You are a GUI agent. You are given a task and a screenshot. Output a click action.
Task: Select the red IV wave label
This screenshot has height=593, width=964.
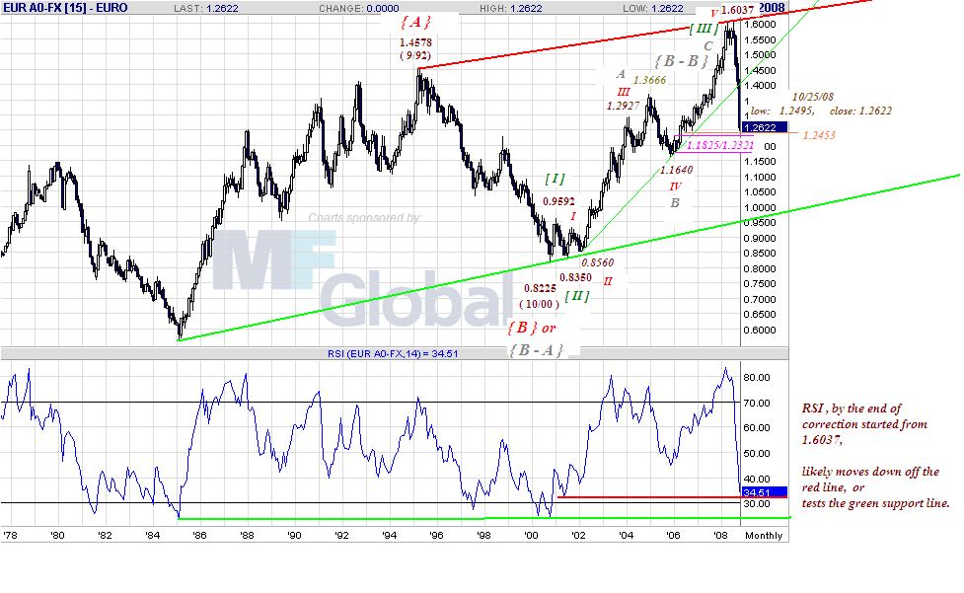(x=675, y=186)
